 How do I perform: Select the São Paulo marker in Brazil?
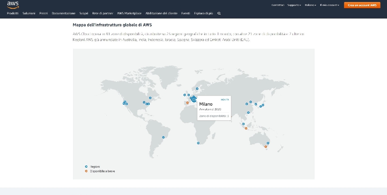163,137
